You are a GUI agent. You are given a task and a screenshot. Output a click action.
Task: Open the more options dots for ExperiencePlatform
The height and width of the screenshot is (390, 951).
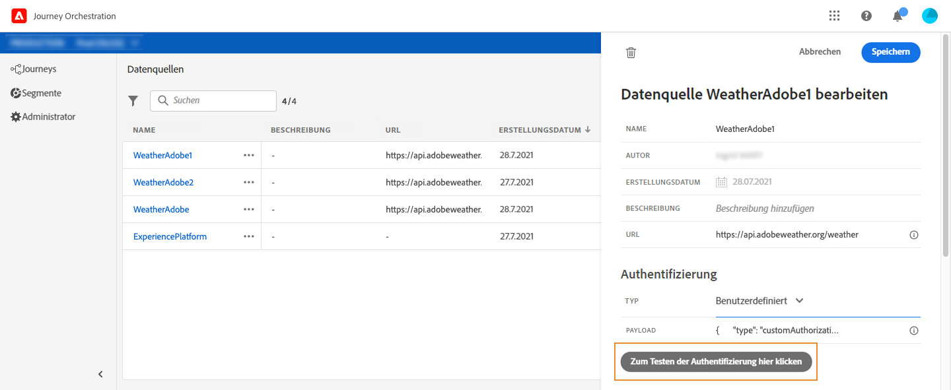[249, 236]
